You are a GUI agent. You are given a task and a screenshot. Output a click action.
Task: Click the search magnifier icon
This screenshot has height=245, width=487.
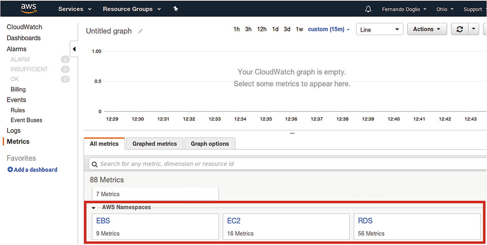pyautogui.click(x=94, y=164)
